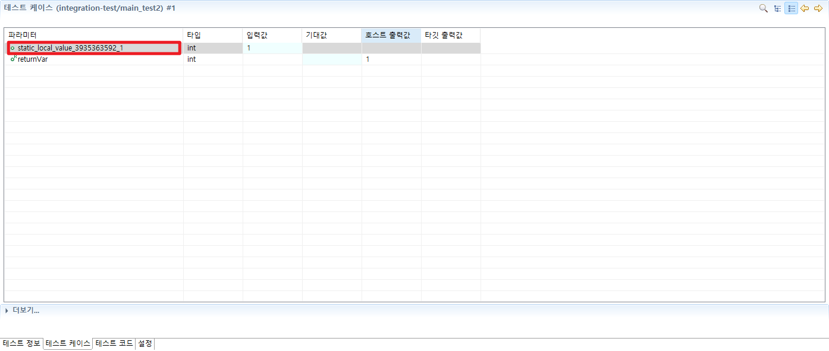Click return variable icon beside returnVar

tap(13, 58)
